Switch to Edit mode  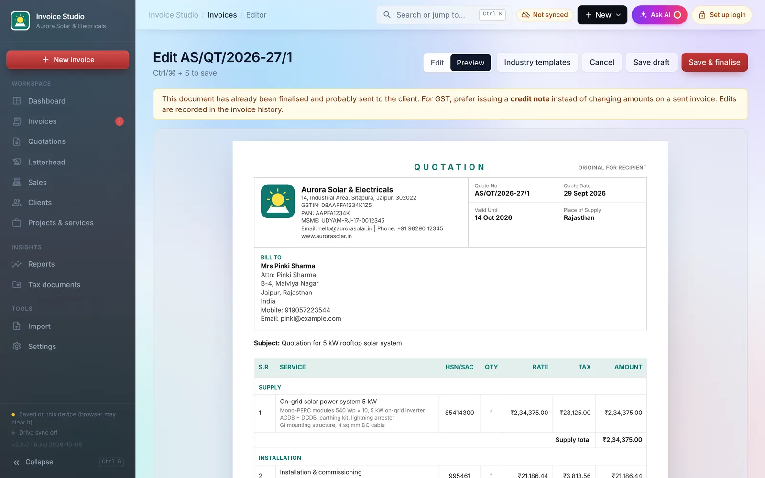click(437, 63)
